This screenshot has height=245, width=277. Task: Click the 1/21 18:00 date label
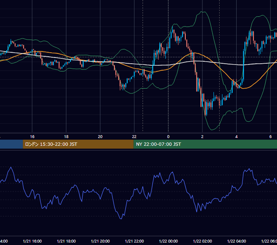click(x=66, y=241)
